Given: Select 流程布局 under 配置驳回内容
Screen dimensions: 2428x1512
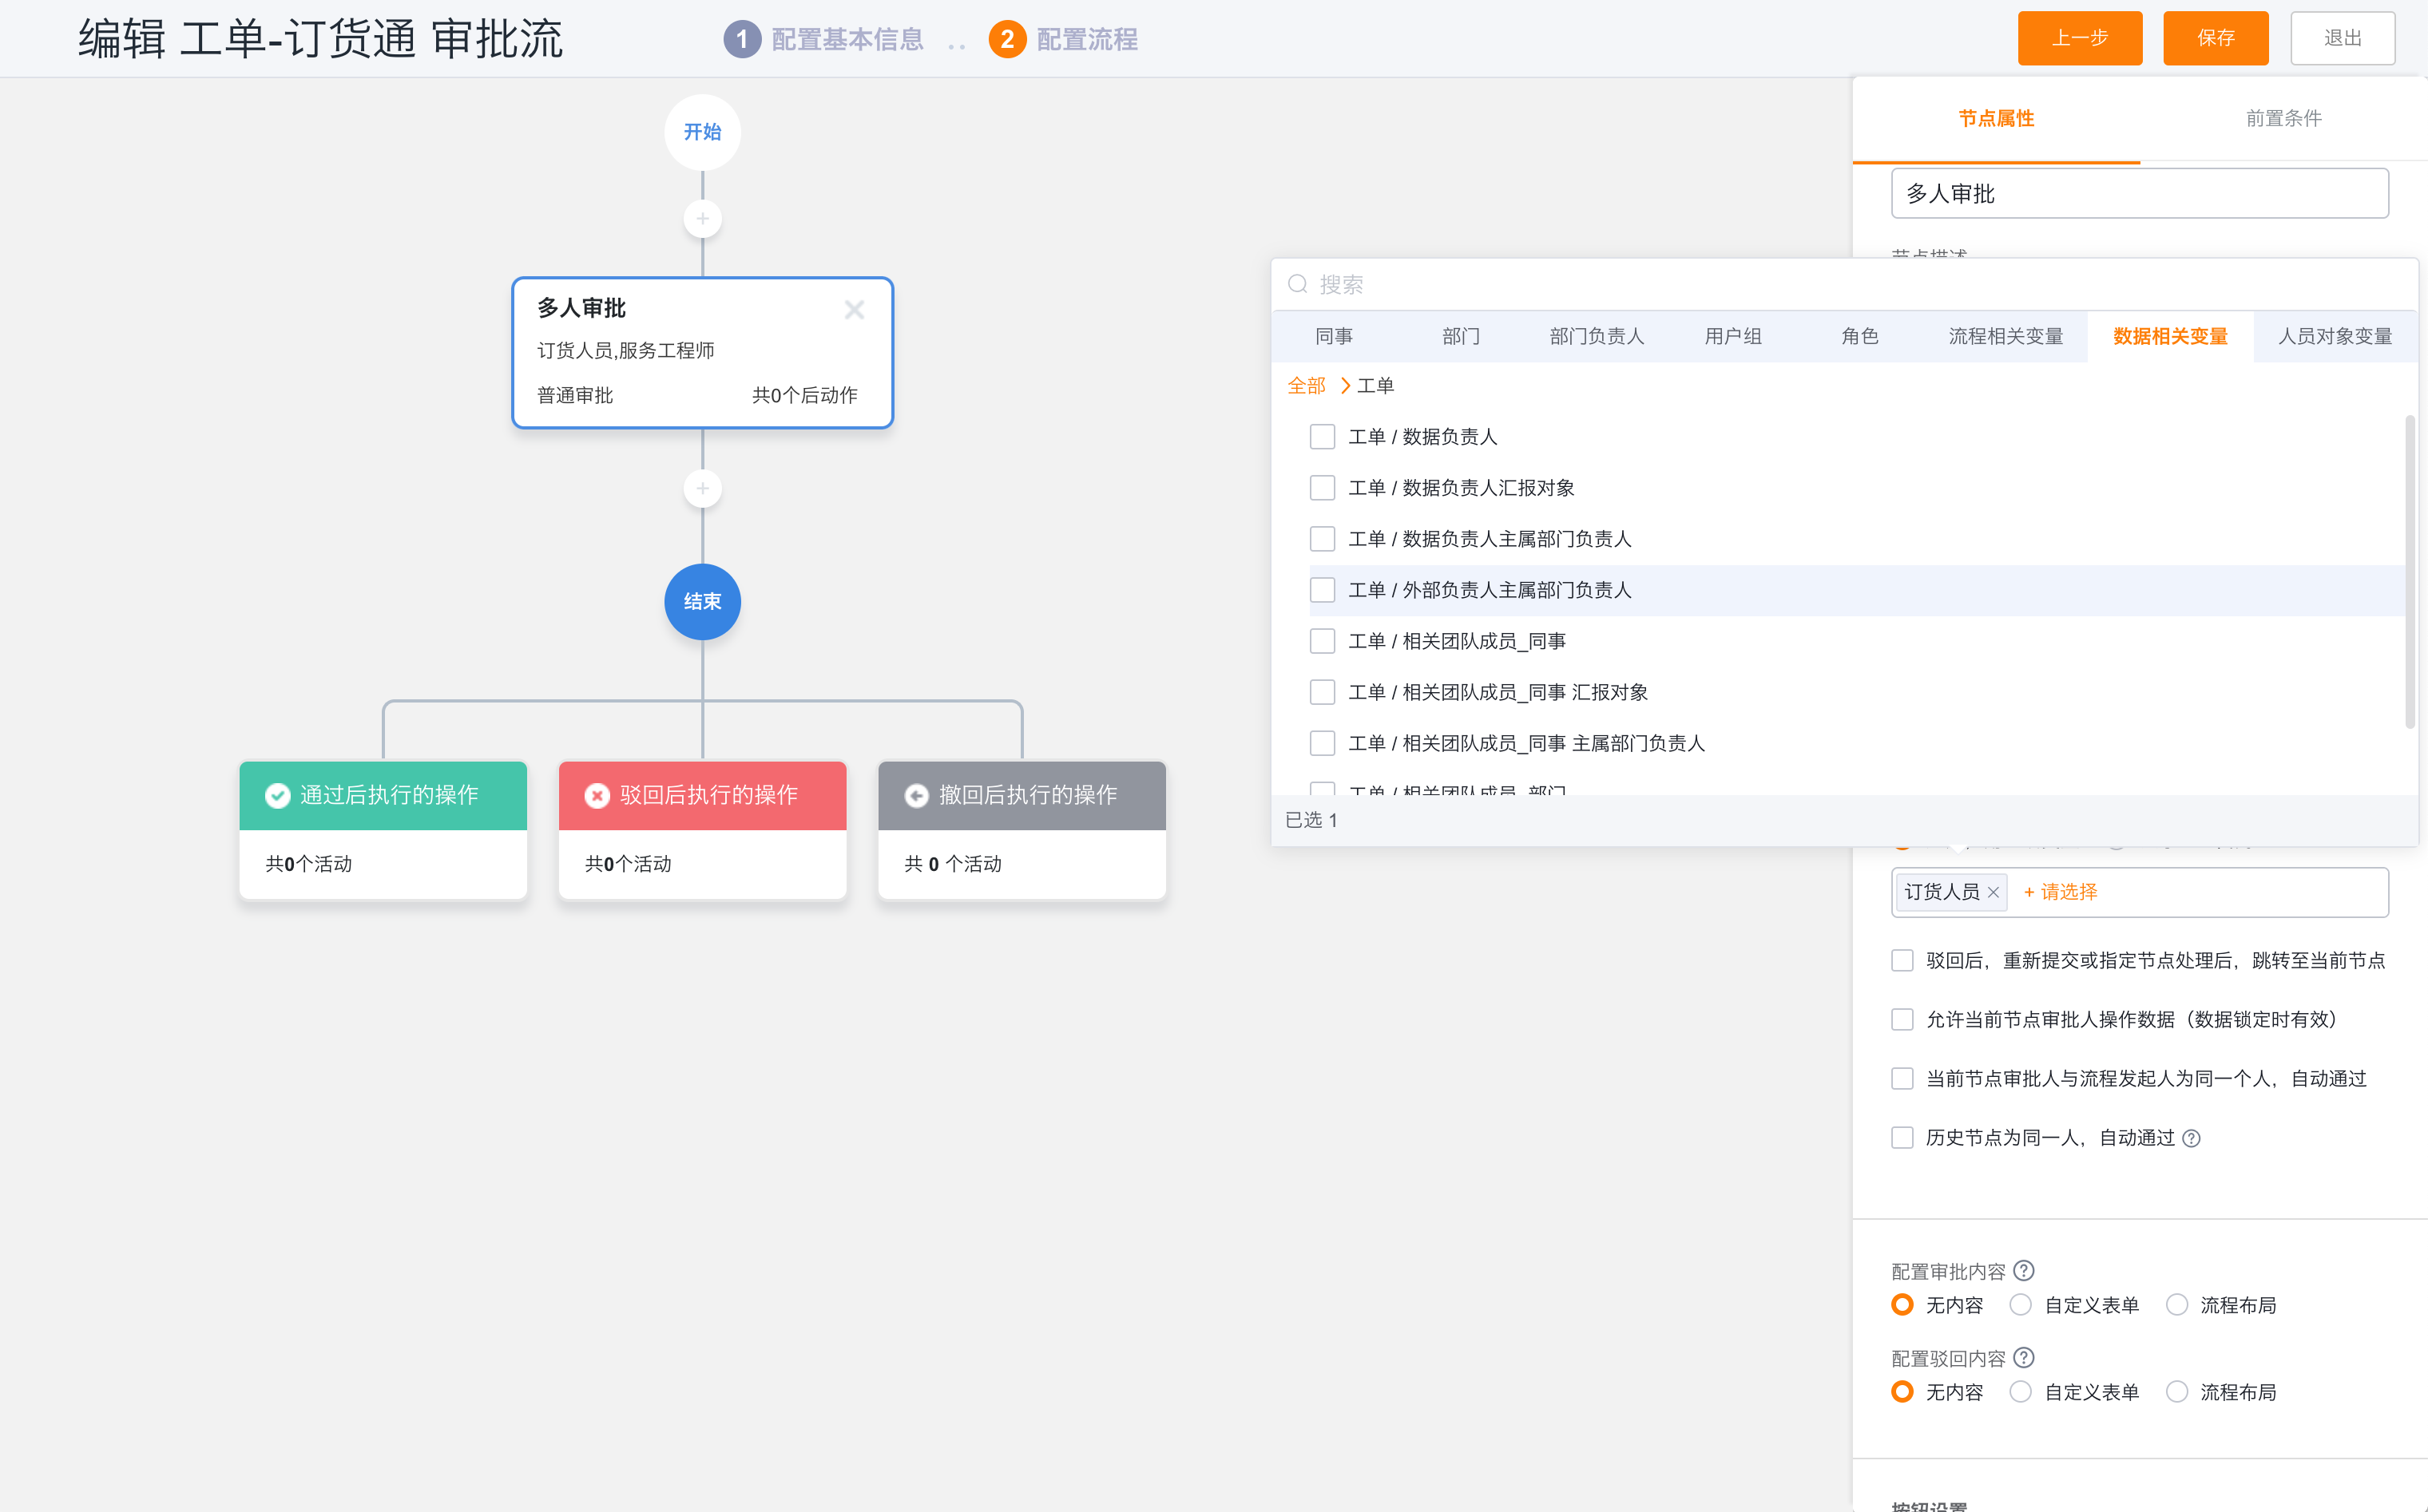Looking at the screenshot, I should point(2176,1392).
